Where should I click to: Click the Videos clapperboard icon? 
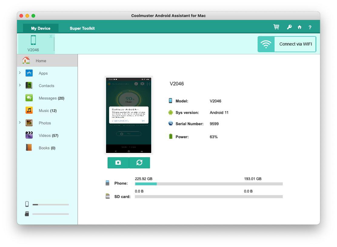click(29, 135)
